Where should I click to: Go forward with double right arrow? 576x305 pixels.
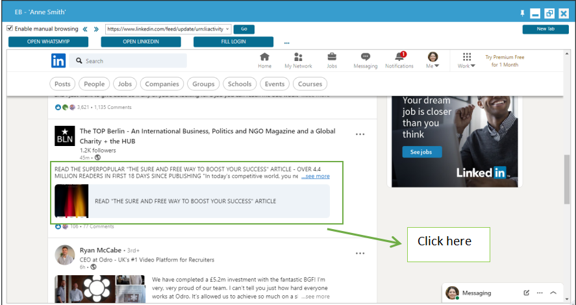(96, 29)
